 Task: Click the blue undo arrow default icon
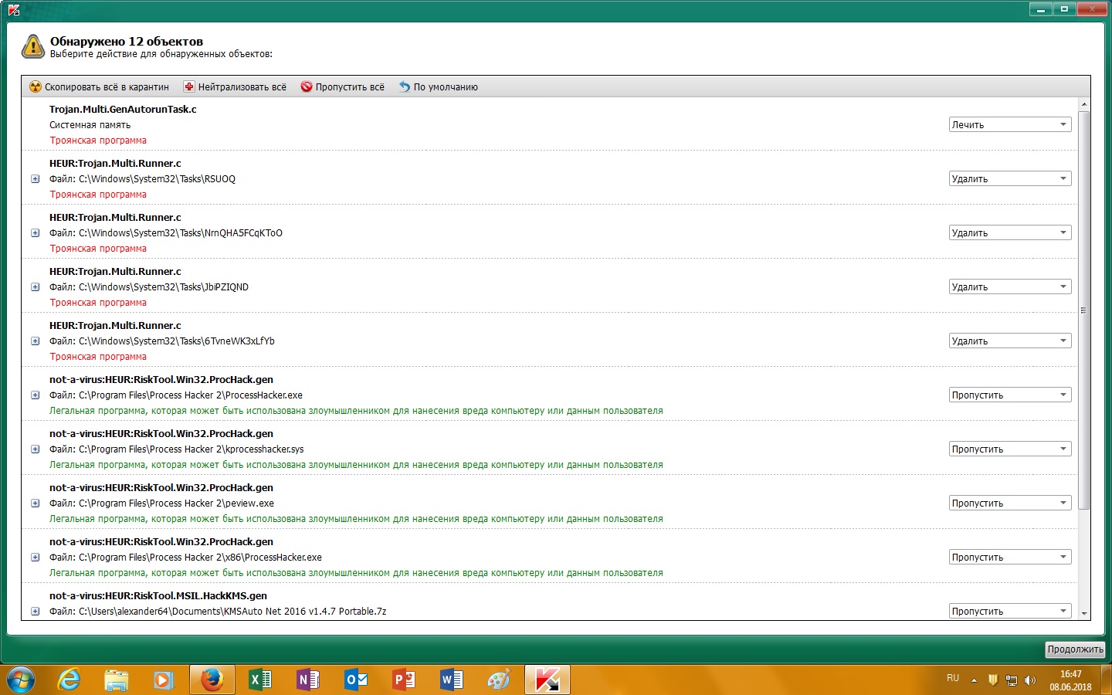point(404,86)
